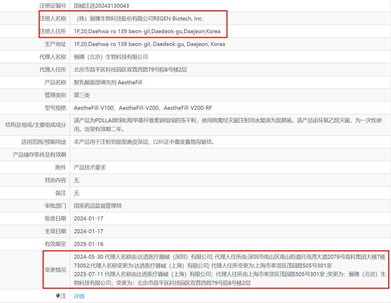This screenshot has height=303, width=391.
Task: Click the 管理类别 label
Action: coord(55,95)
